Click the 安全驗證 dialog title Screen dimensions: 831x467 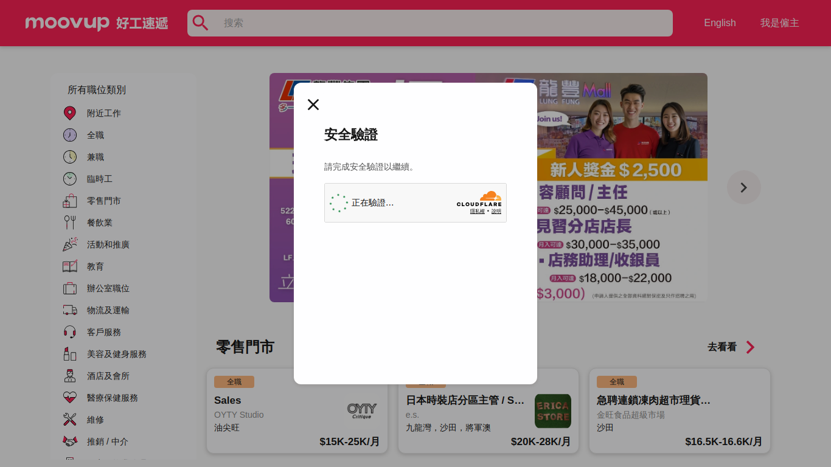351,135
